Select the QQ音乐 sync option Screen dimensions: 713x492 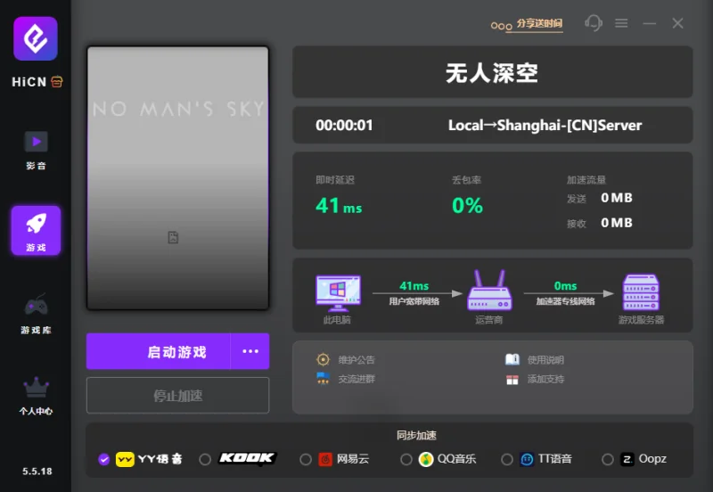click(406, 459)
